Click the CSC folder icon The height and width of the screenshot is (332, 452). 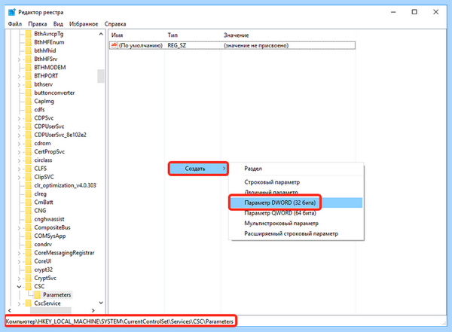tap(29, 287)
